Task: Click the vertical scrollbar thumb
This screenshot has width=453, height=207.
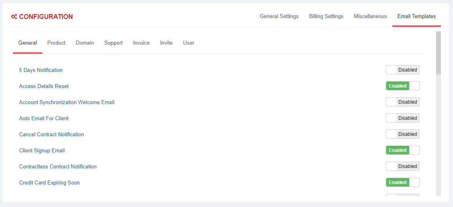Action: [439, 53]
